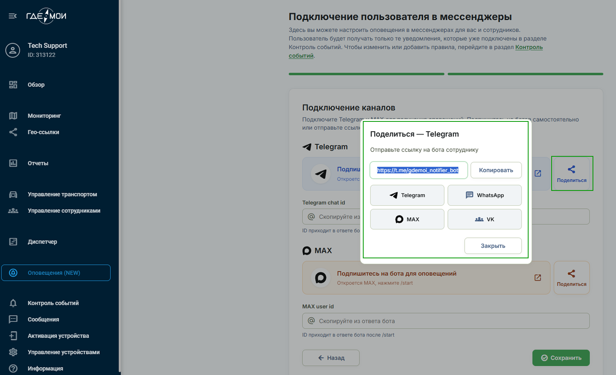Go to Сообщения in the sidebar
This screenshot has height=375, width=616.
point(43,319)
